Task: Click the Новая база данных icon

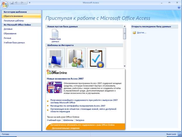Action: click(x=55, y=34)
